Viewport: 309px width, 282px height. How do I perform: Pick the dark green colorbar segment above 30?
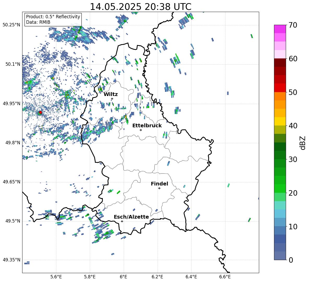click(x=280, y=155)
